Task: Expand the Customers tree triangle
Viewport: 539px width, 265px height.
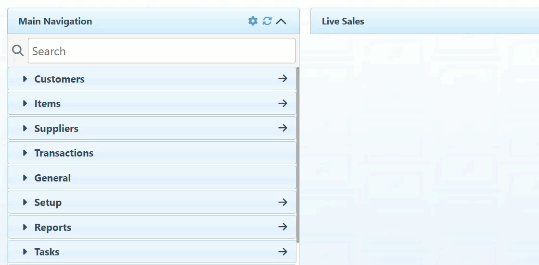Action: tap(25, 79)
